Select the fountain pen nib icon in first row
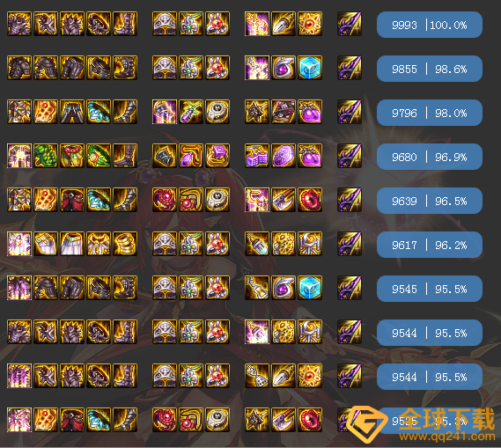Viewport: 501px width, 448px height. [284, 24]
